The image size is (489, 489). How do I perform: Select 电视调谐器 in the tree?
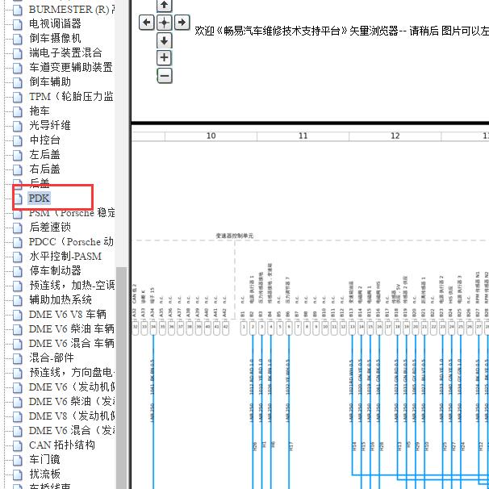point(55,23)
